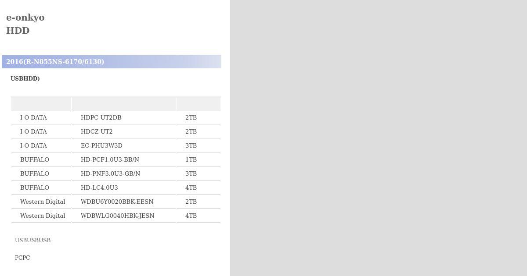Select the 4TB capacity for WDBWLG0040HBK-JESN
Viewport: 527px width, 276px height.
coord(199,216)
